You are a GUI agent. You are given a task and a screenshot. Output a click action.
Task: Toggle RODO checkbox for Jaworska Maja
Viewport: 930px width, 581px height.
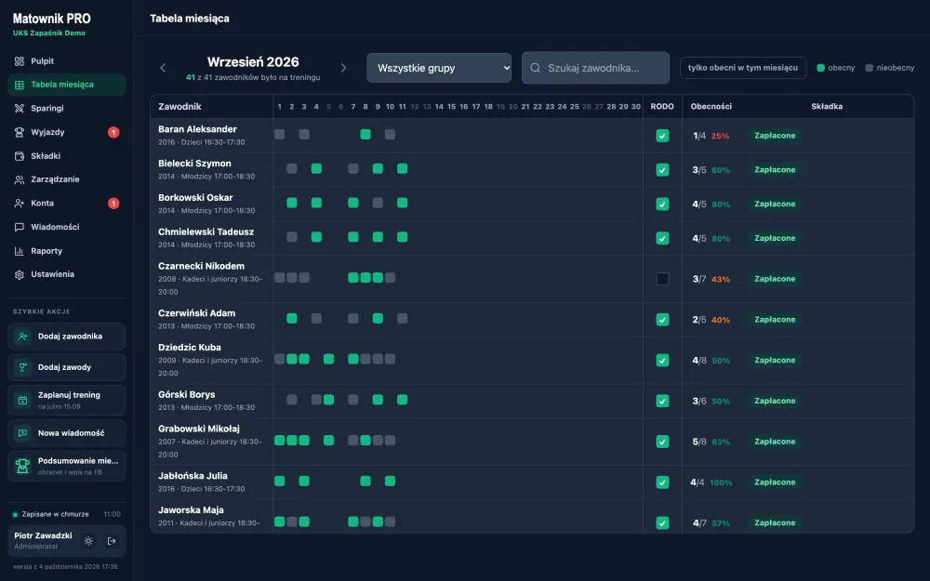pyautogui.click(x=662, y=522)
